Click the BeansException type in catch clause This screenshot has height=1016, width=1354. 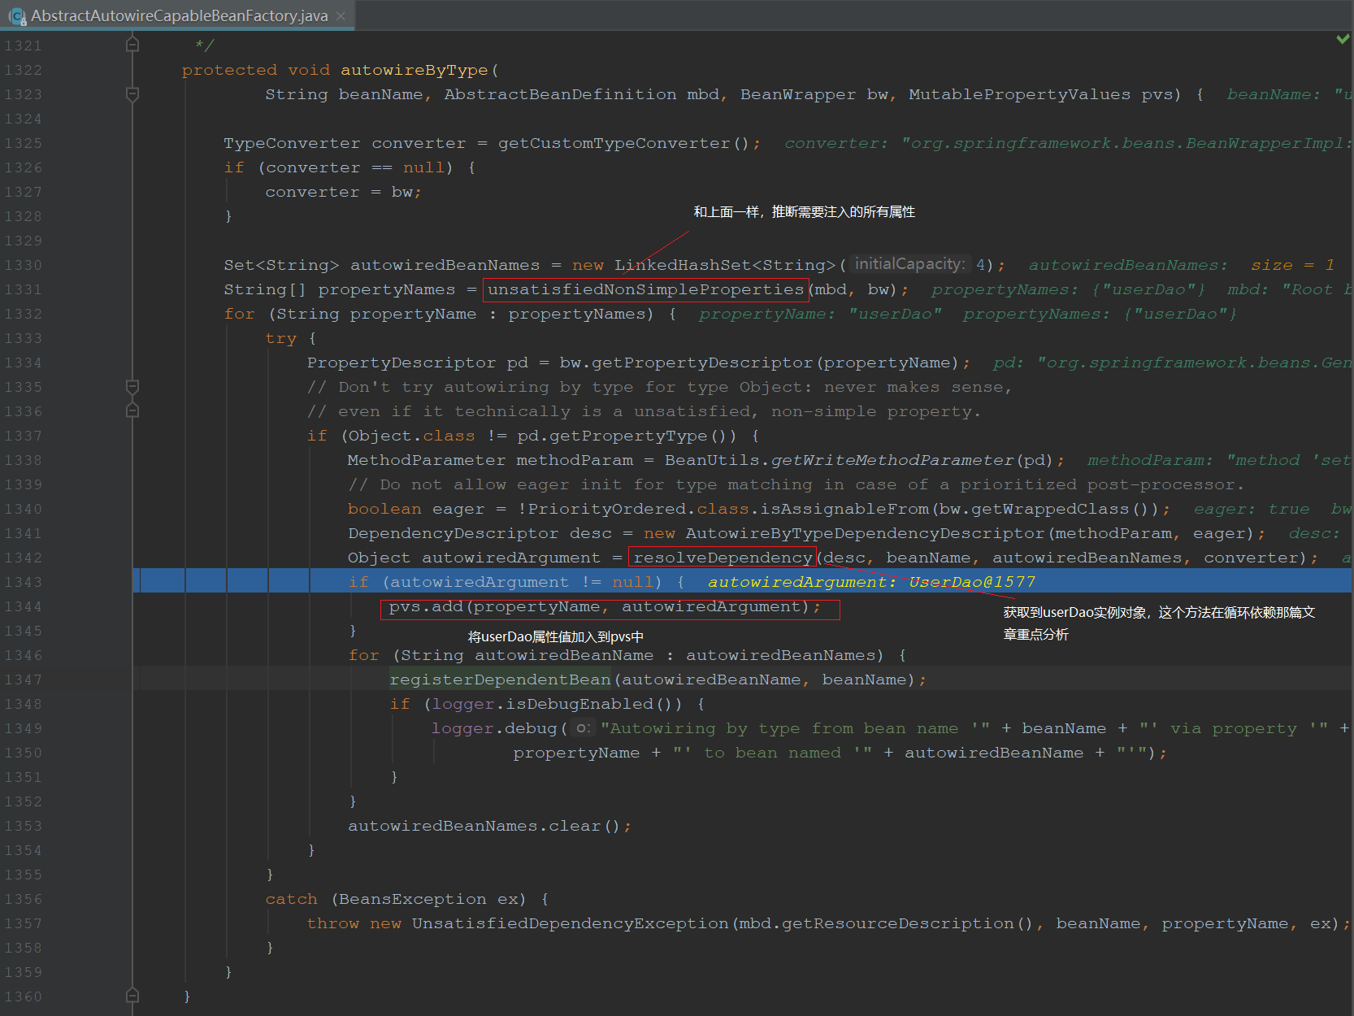coord(412,899)
